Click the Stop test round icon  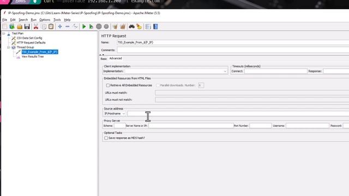(x=99, y=27)
